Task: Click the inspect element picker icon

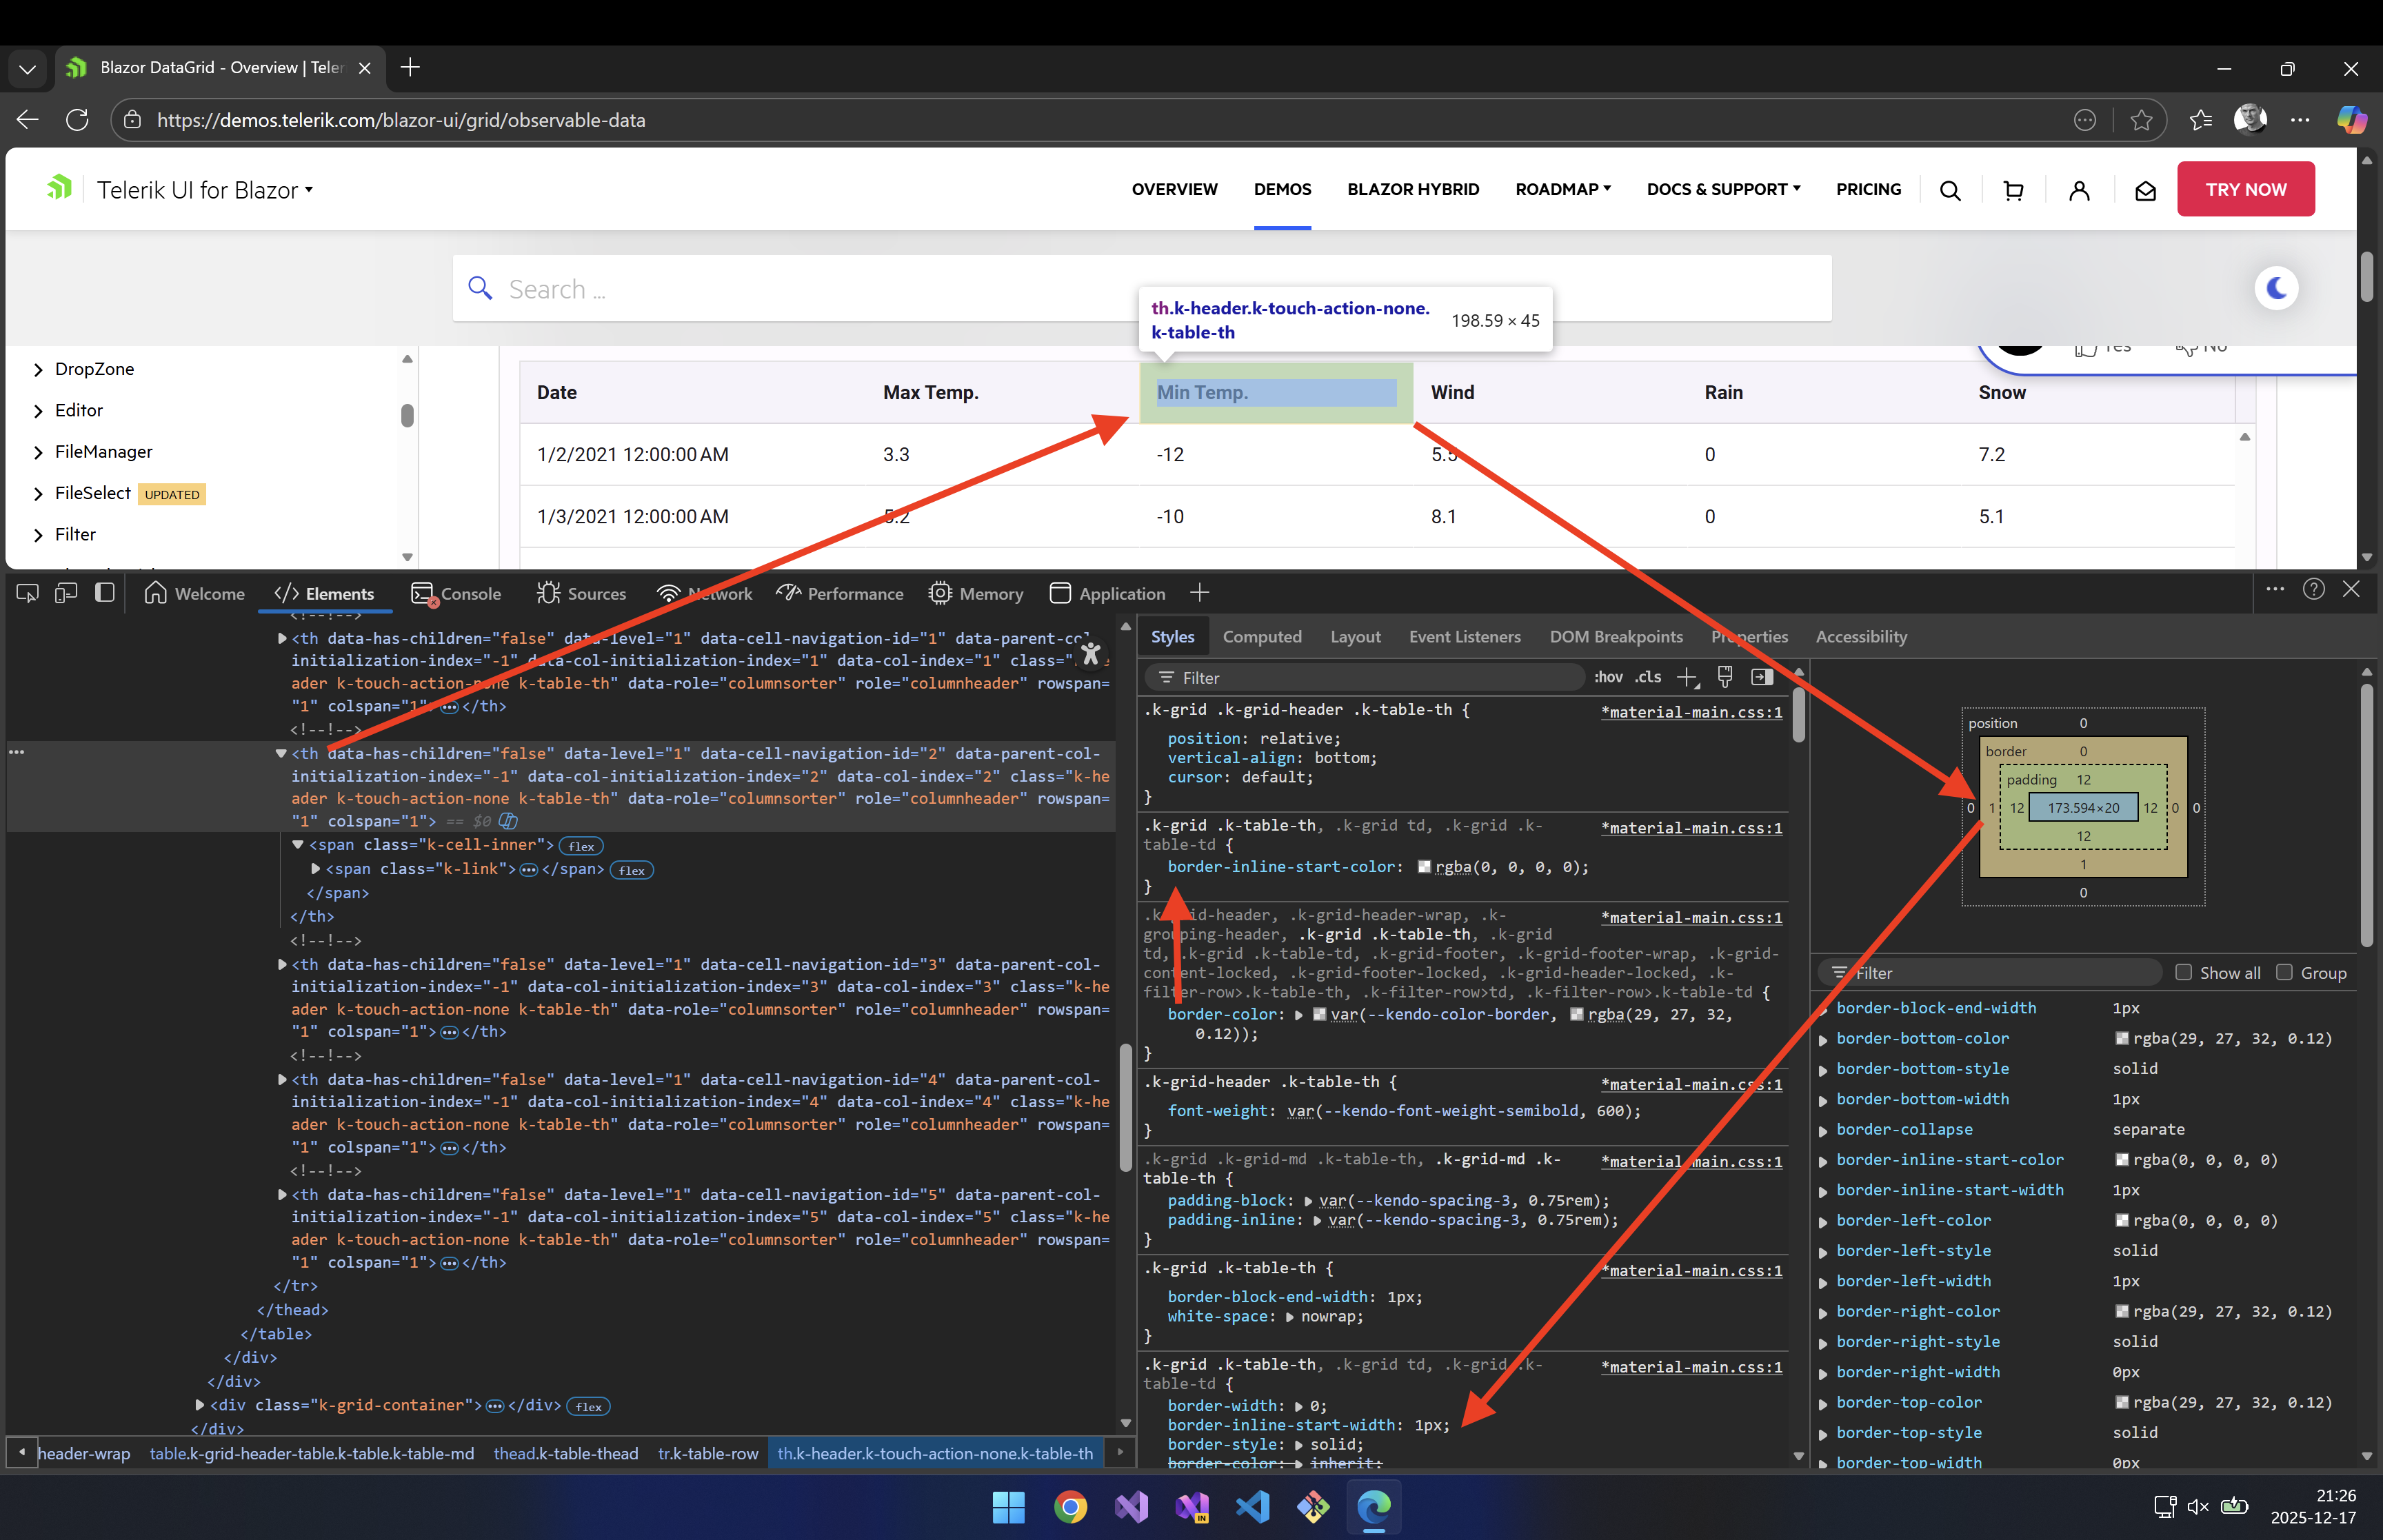Action: pyautogui.click(x=27, y=593)
